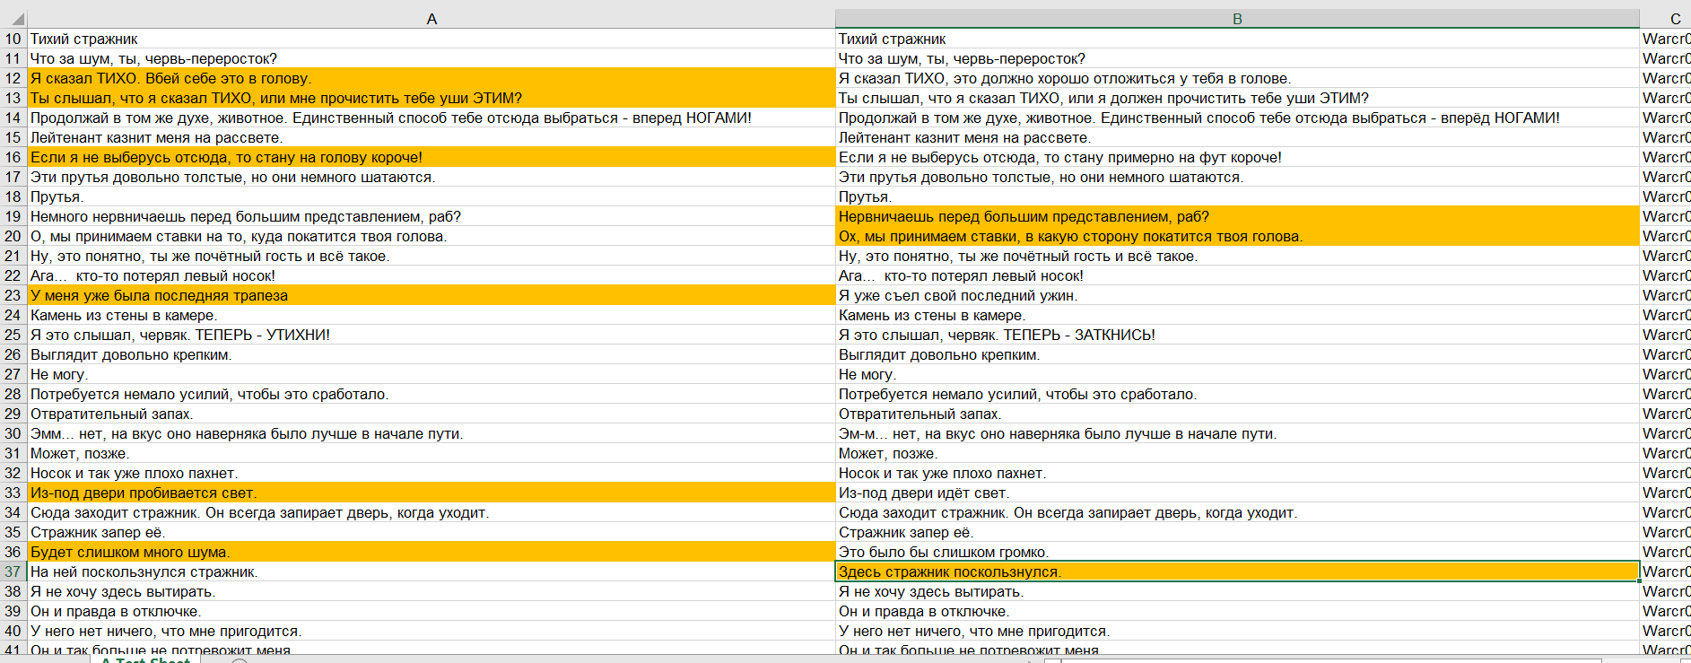1691x663 pixels.
Task: Click cell A25 'ТЕПЕРЬ - УТИХНИ!'
Action: click(x=431, y=335)
